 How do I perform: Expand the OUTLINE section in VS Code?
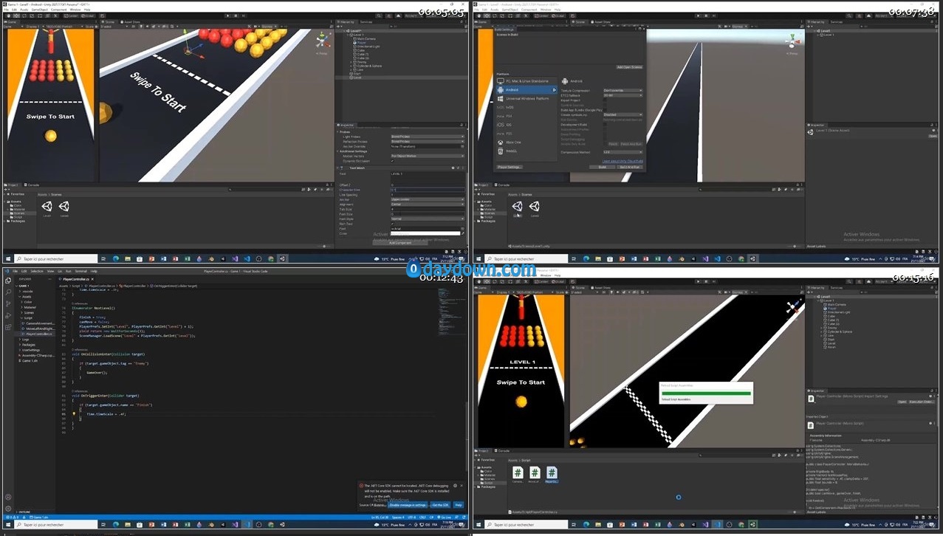pos(22,512)
